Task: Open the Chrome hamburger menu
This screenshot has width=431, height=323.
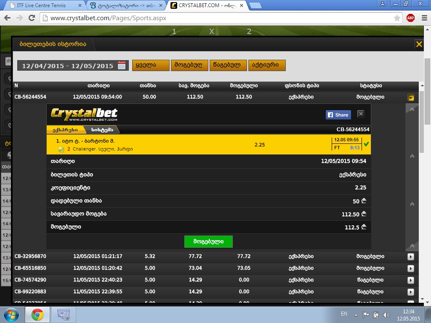Action: click(424, 18)
